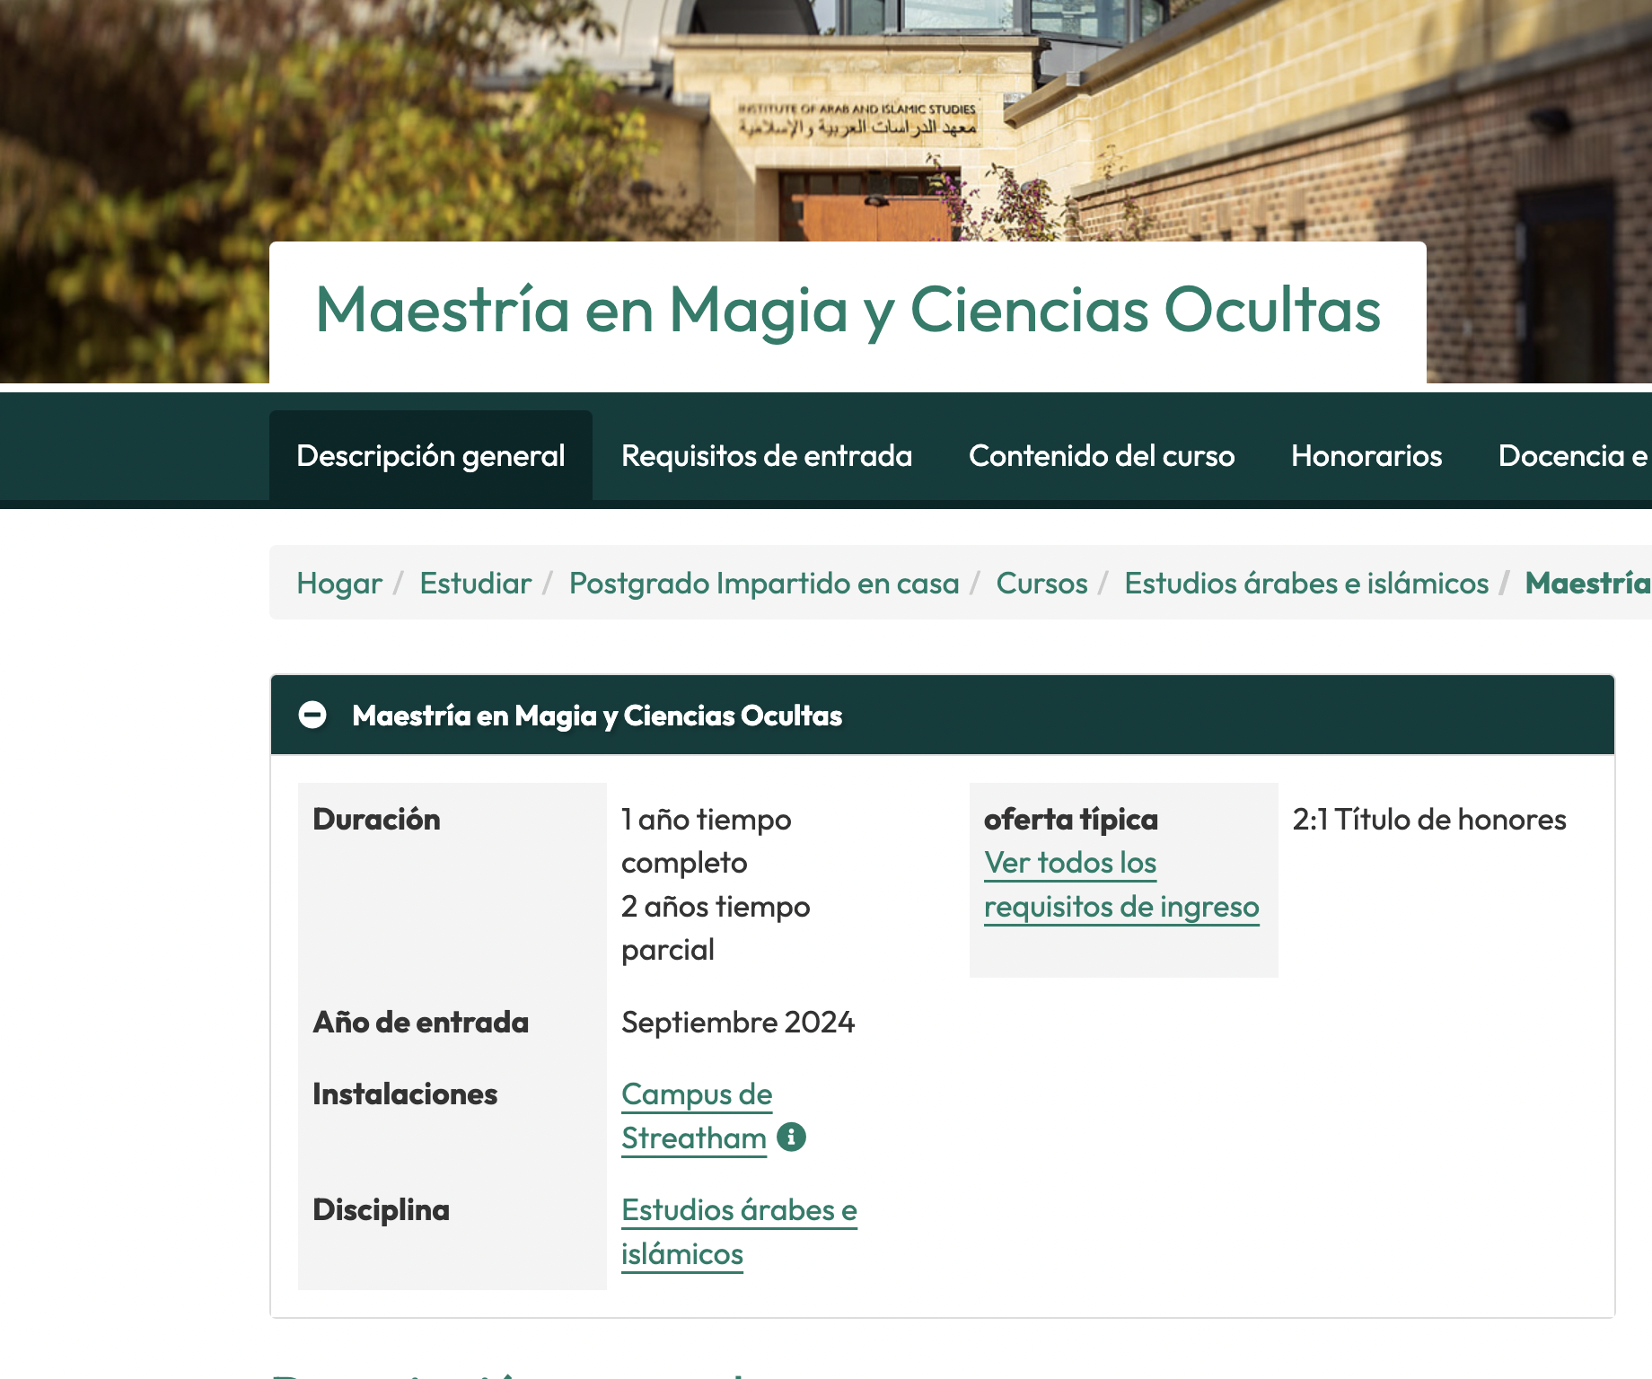The width and height of the screenshot is (1652, 1379).
Task: Open Estudios árabes e islámicos in the breadcrumb
Action: 1306,584
